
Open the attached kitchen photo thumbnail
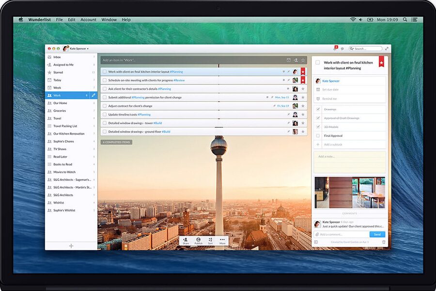click(350, 193)
